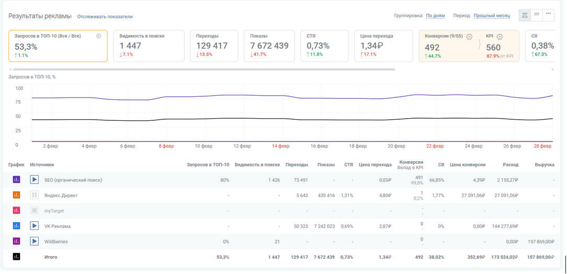Select the CTR metric card

(324, 46)
